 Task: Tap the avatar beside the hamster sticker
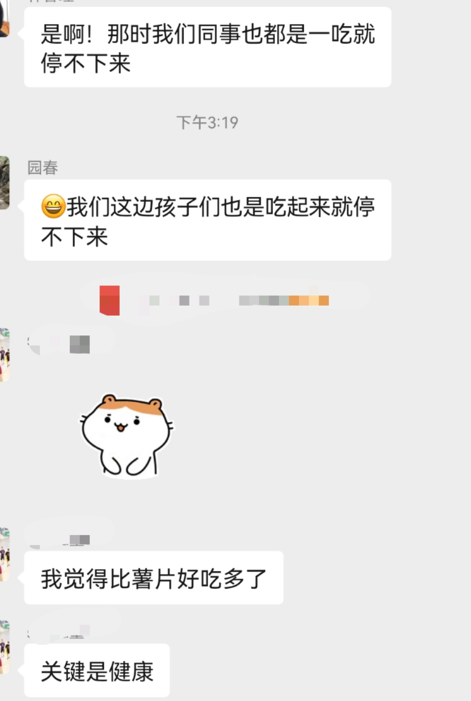click(4, 355)
